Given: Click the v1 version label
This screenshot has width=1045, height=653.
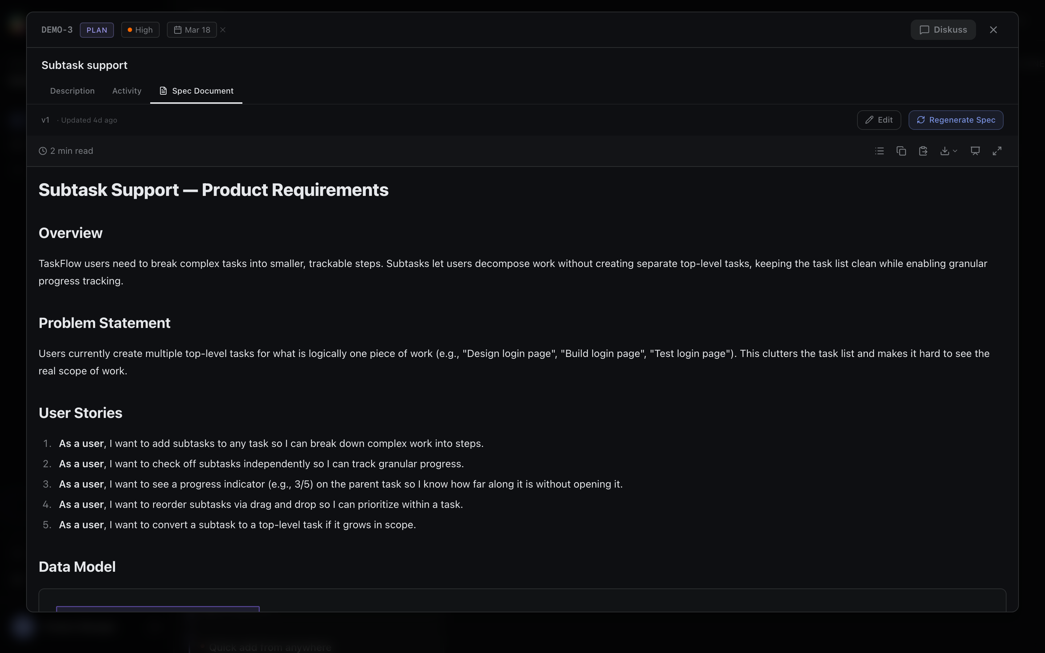Looking at the screenshot, I should [45, 120].
